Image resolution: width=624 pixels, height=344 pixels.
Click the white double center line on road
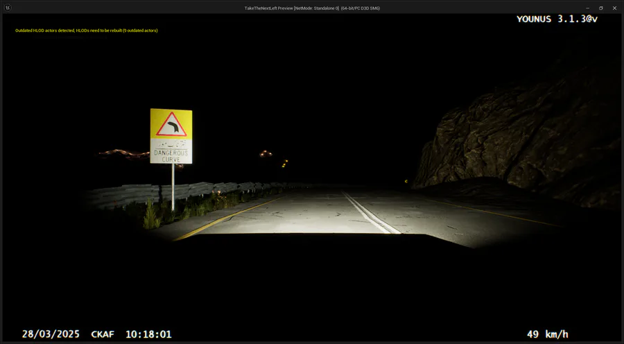[x=371, y=213]
